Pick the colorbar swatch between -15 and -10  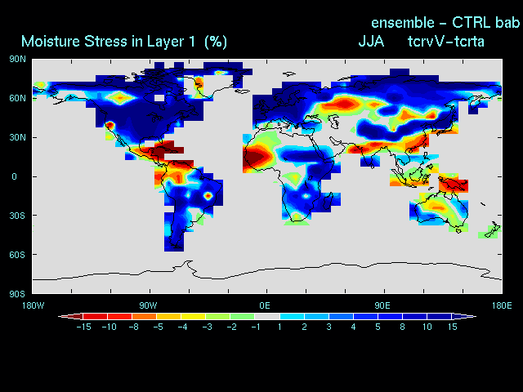tap(95, 316)
